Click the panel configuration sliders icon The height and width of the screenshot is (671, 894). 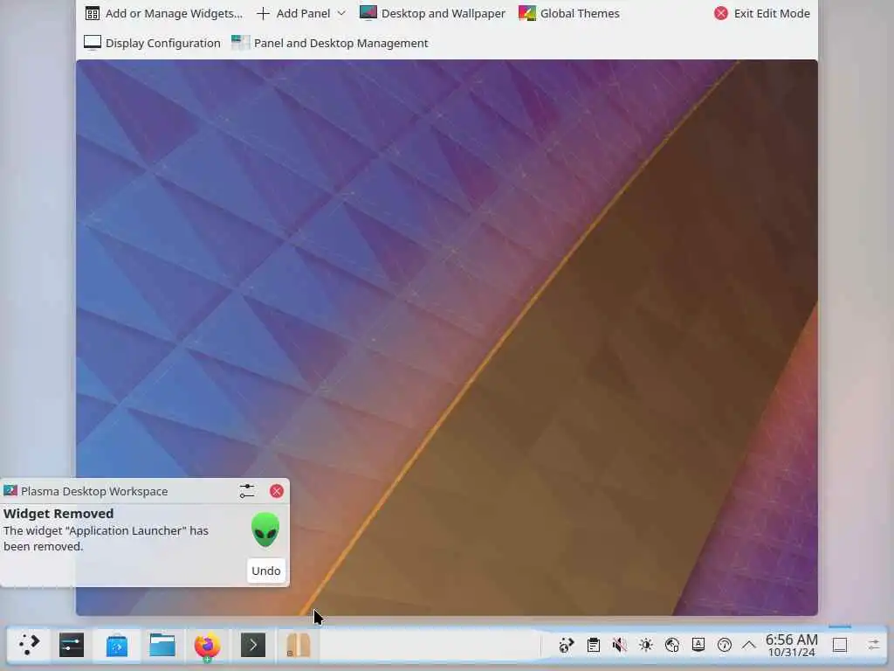tap(873, 646)
